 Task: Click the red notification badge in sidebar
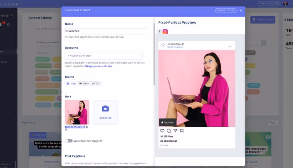(4, 23)
